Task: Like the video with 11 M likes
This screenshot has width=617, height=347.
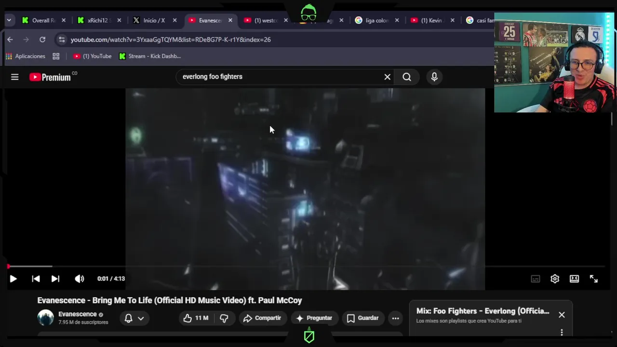Action: click(x=196, y=318)
